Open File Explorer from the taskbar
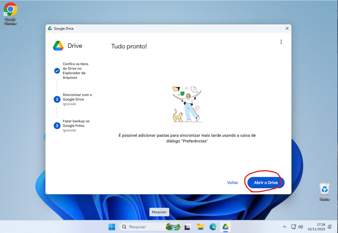 pos(200,227)
